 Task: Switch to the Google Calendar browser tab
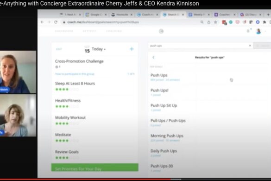pos(96,15)
